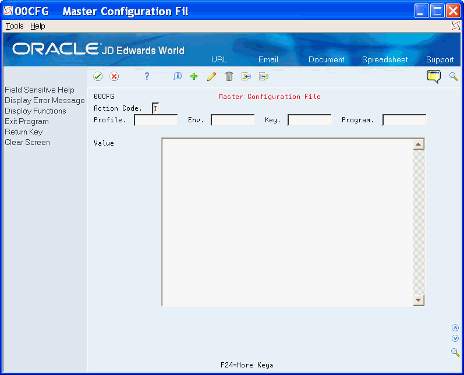Click the bottom-right magnifying glass icon
Image resolution: width=464 pixels, height=375 pixels.
[455, 352]
